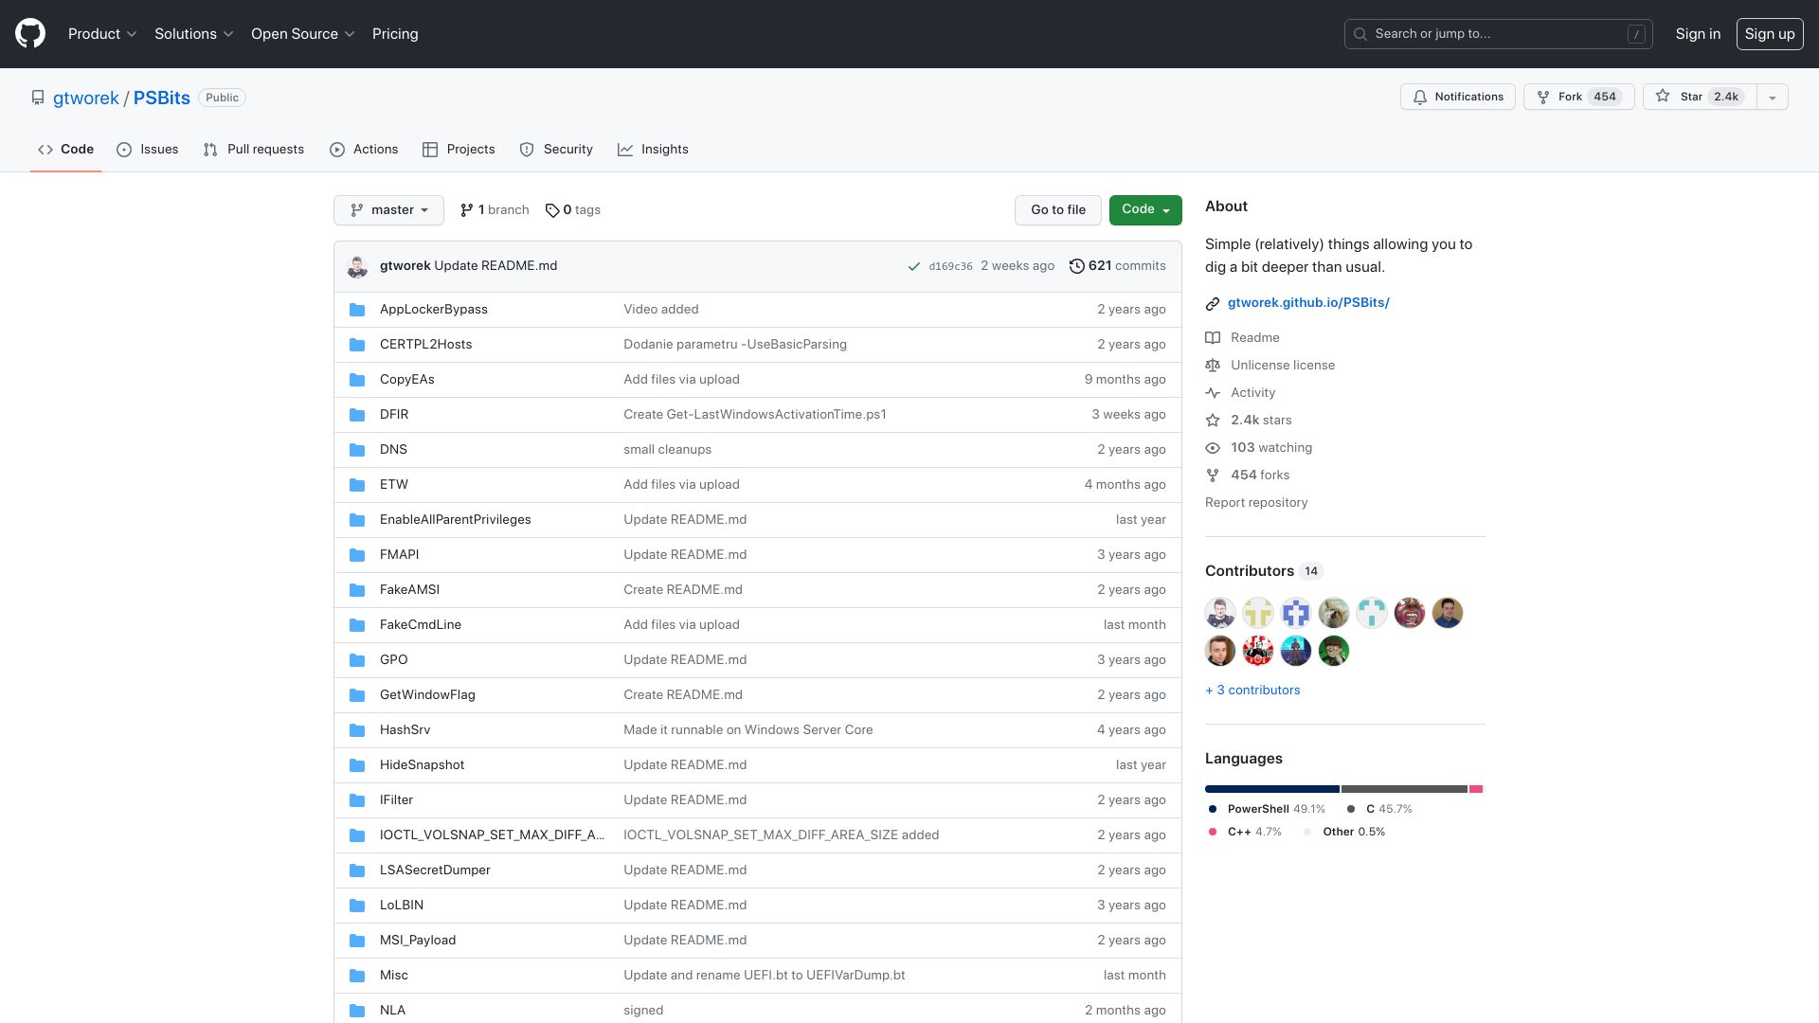Click the Sign in link
The width and height of the screenshot is (1819, 1023).
[x=1698, y=34]
